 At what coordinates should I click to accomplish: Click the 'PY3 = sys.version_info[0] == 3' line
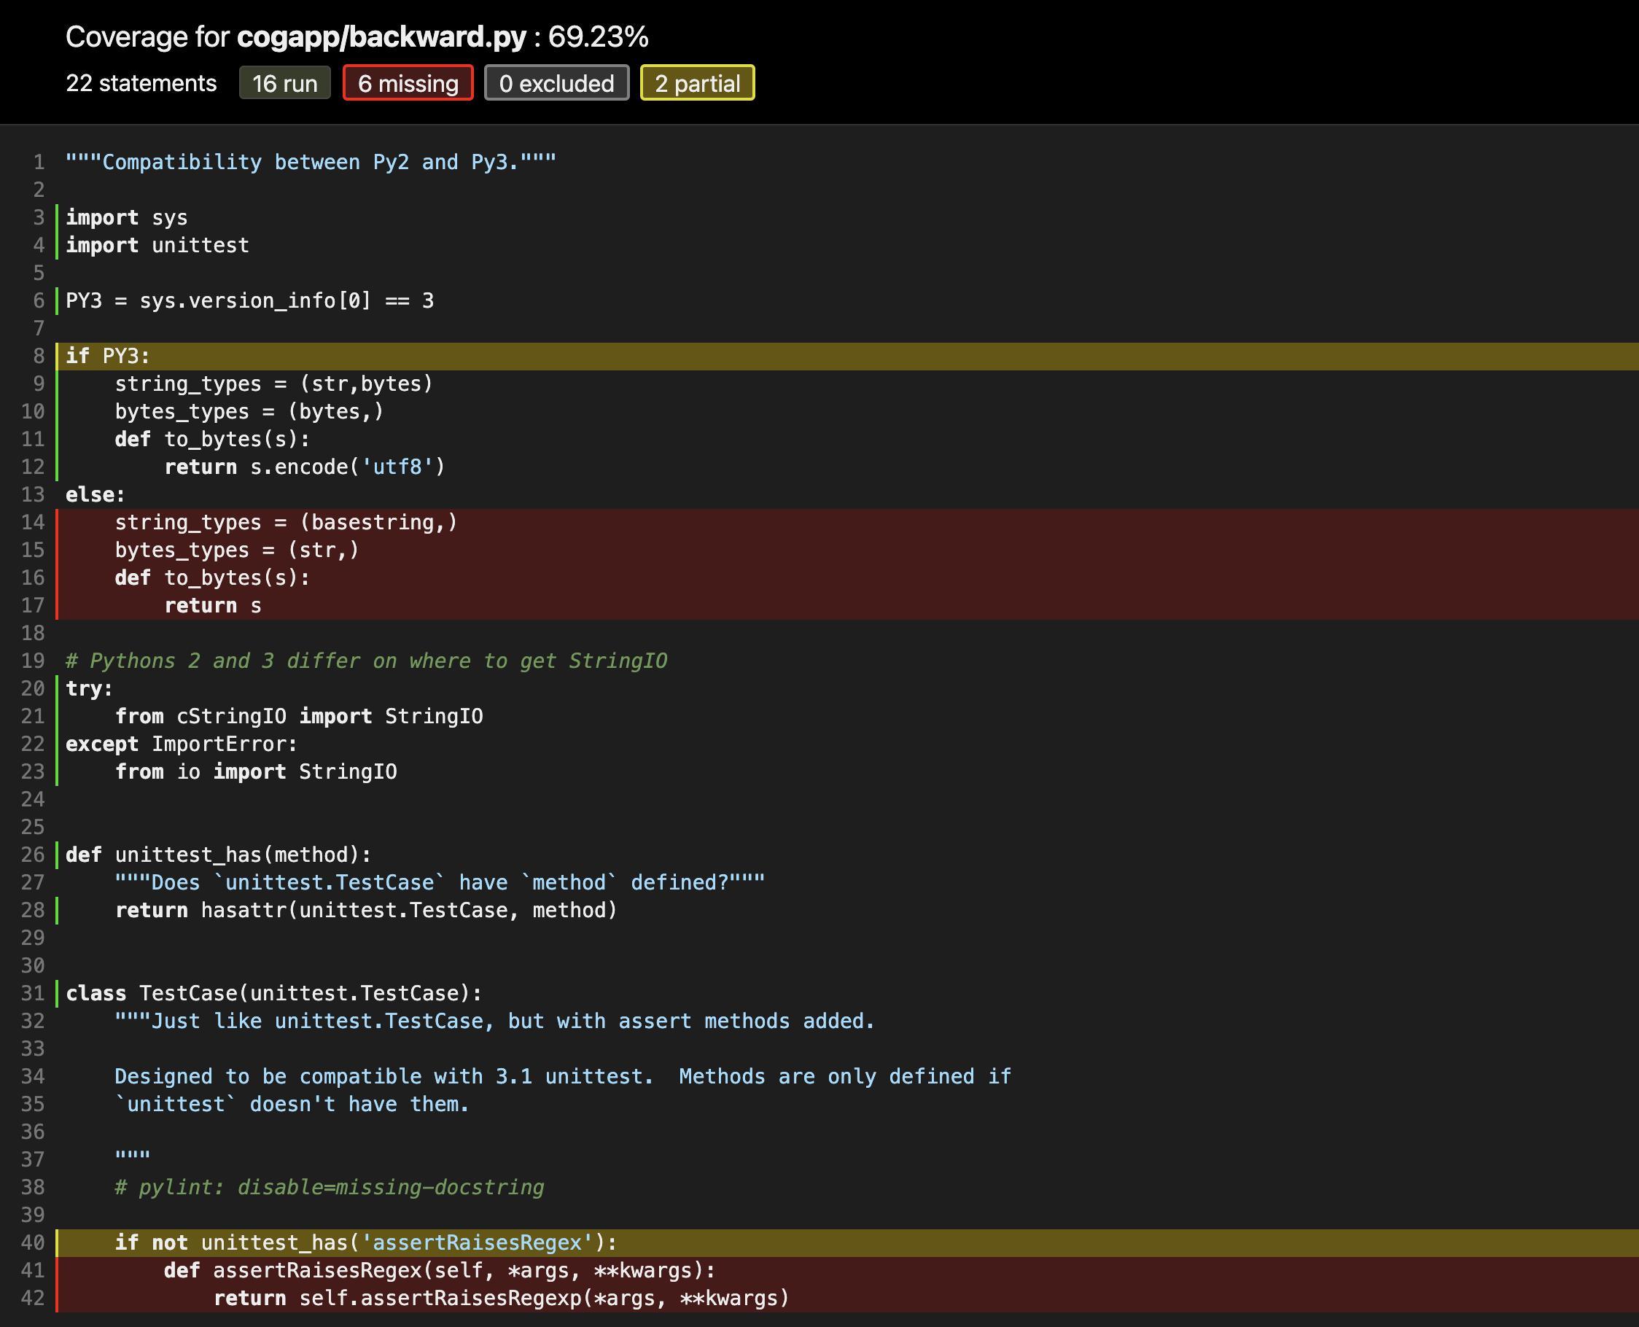pos(249,301)
